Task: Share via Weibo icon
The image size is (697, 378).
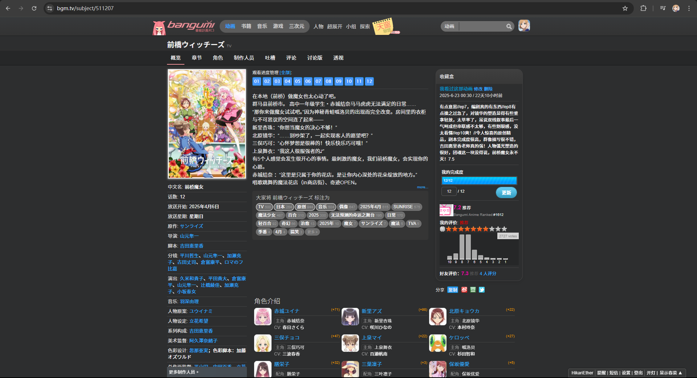Action: 464,290
